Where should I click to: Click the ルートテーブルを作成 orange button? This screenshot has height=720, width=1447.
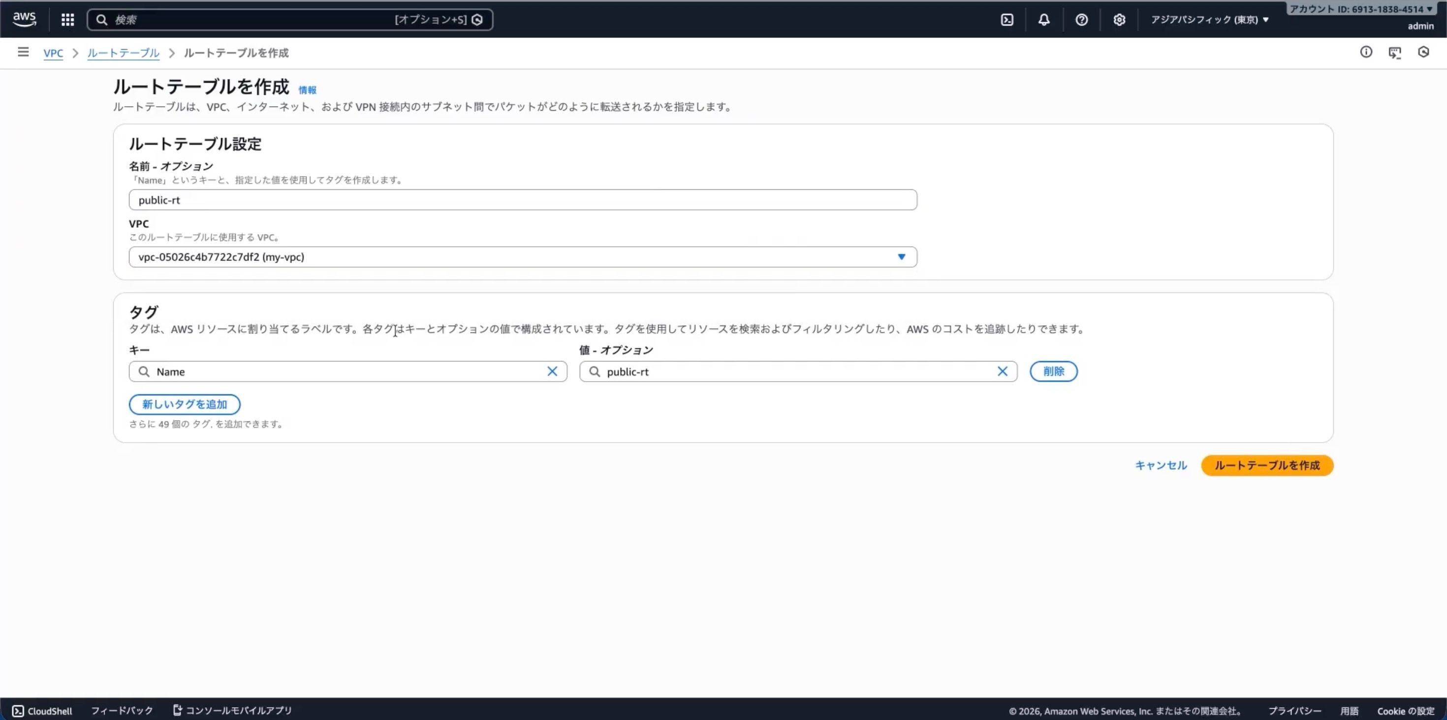(1267, 465)
